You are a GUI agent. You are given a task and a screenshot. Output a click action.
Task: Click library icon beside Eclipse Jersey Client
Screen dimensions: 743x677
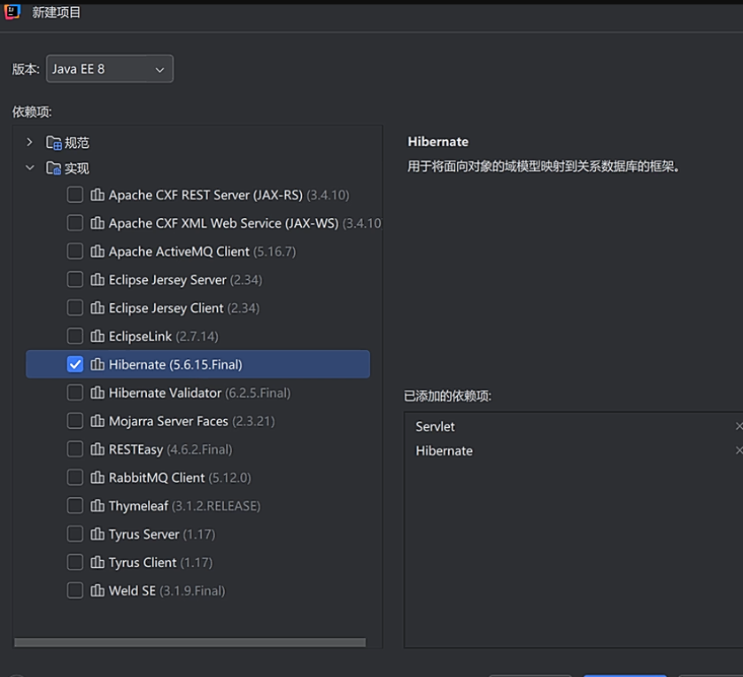[x=97, y=307]
